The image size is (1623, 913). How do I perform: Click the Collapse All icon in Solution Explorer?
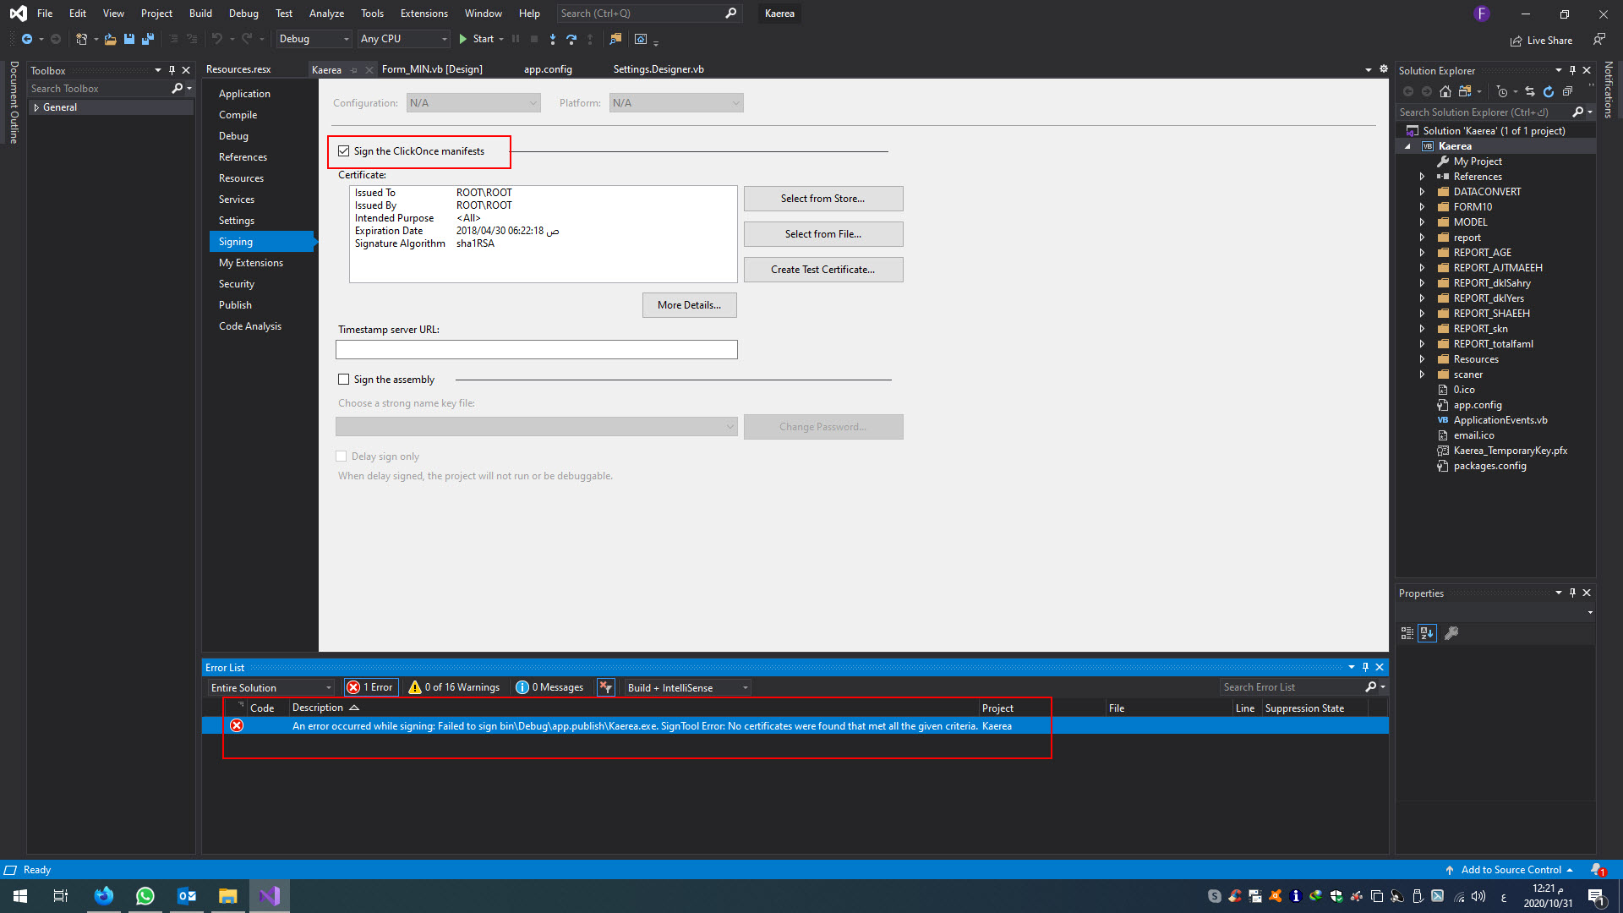pos(1567,91)
